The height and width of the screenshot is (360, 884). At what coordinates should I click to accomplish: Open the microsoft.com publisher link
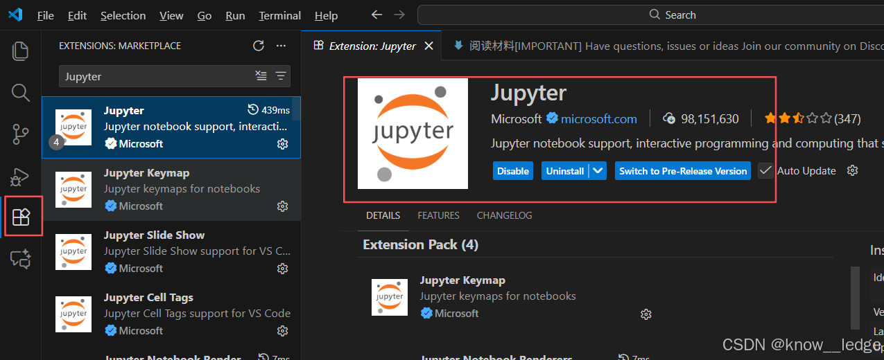(x=599, y=118)
